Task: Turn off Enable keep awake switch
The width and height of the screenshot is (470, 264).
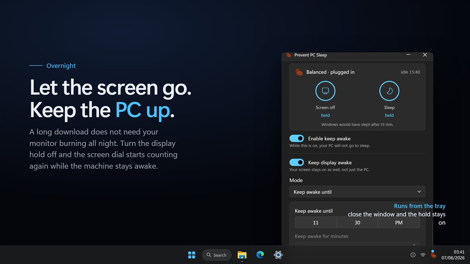Action: [x=297, y=138]
